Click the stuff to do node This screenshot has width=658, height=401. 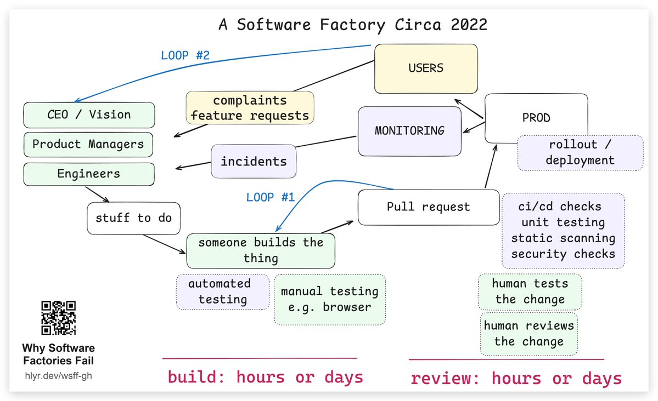click(x=133, y=219)
